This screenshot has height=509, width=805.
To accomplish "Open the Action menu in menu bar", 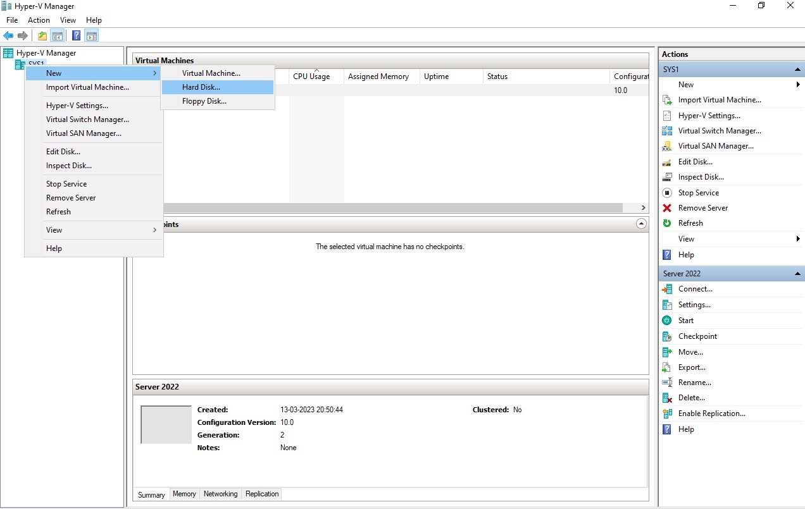I will (x=39, y=20).
